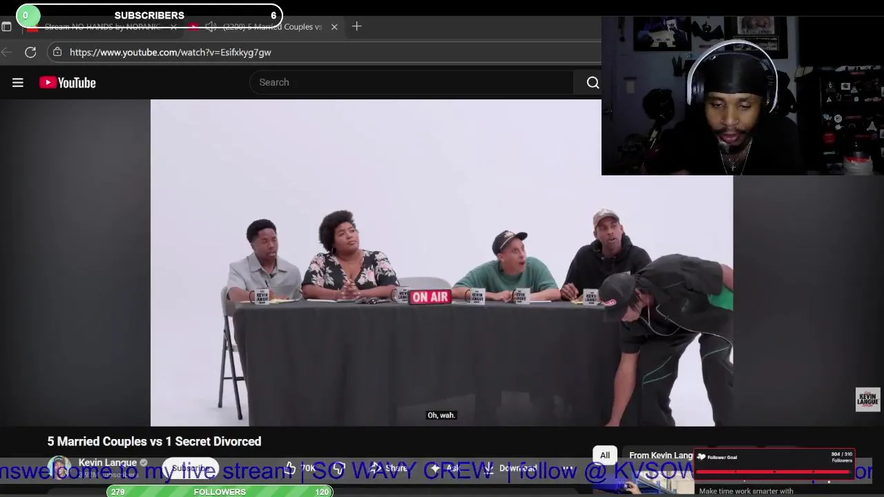
Task: Click the magnifier search button
Action: click(x=593, y=83)
